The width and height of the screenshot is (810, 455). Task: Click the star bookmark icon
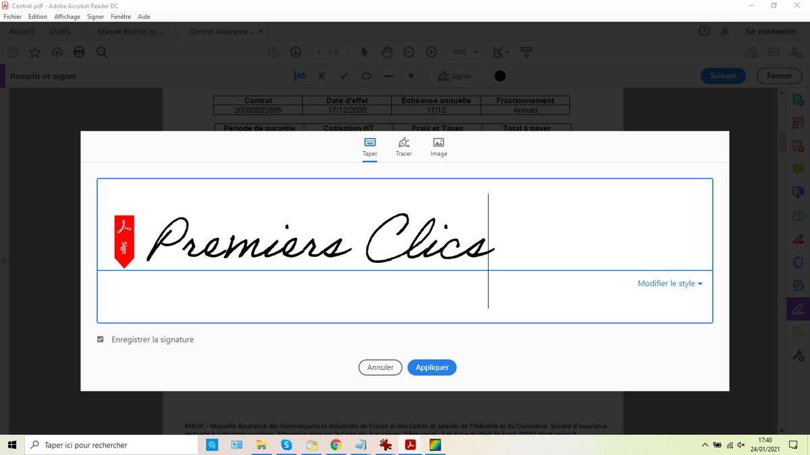[35, 52]
